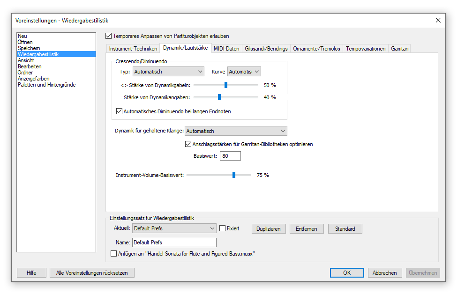Select Neu in the category list

[56, 36]
